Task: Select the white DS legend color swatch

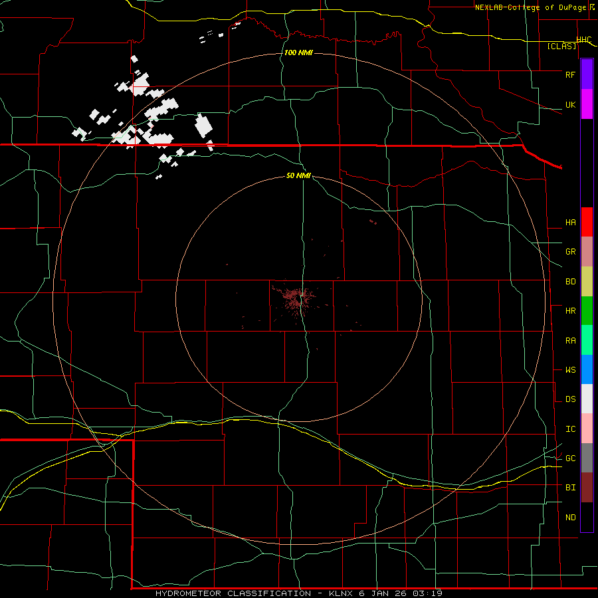Action: (x=587, y=399)
